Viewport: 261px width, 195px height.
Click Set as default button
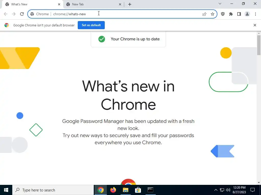91,25
